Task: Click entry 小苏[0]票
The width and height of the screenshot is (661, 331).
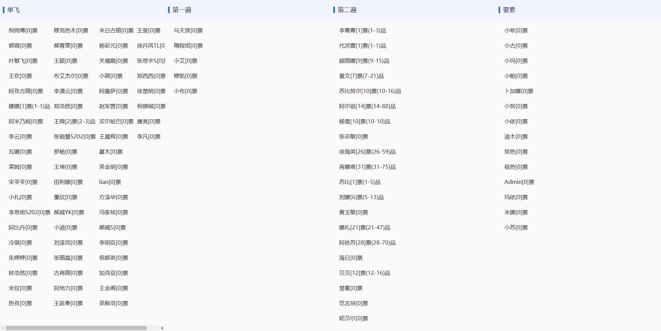Action: [516, 228]
